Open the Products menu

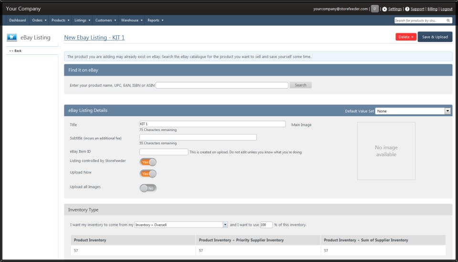click(60, 20)
